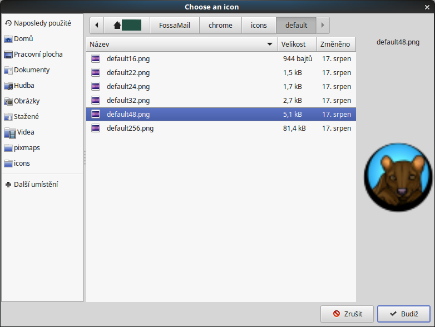Click the fossa preview image

tap(398, 177)
